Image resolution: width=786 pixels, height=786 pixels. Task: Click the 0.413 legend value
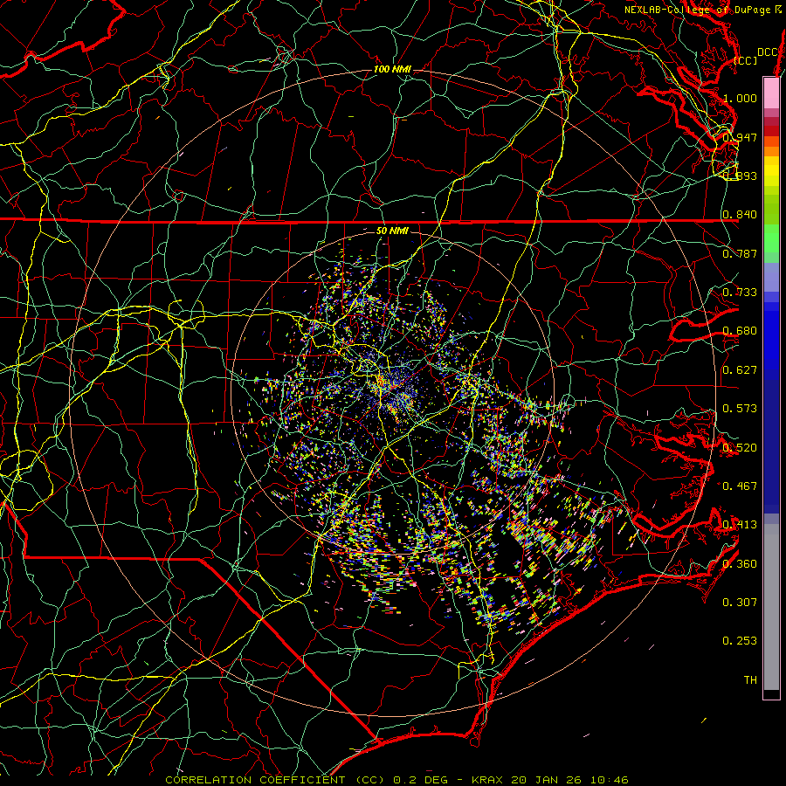(740, 525)
